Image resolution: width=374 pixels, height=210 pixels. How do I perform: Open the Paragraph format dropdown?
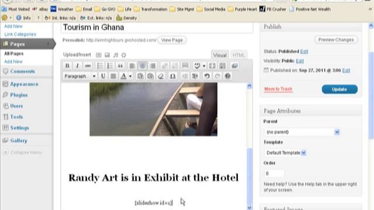pyautogui.click(x=79, y=76)
